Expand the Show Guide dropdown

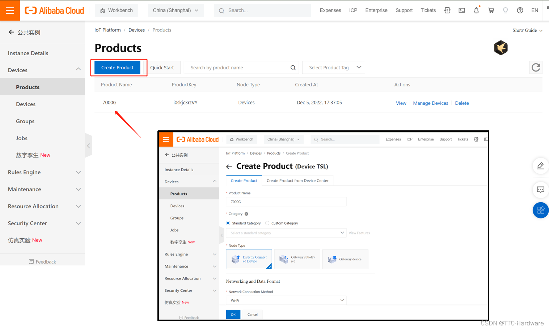[527, 30]
